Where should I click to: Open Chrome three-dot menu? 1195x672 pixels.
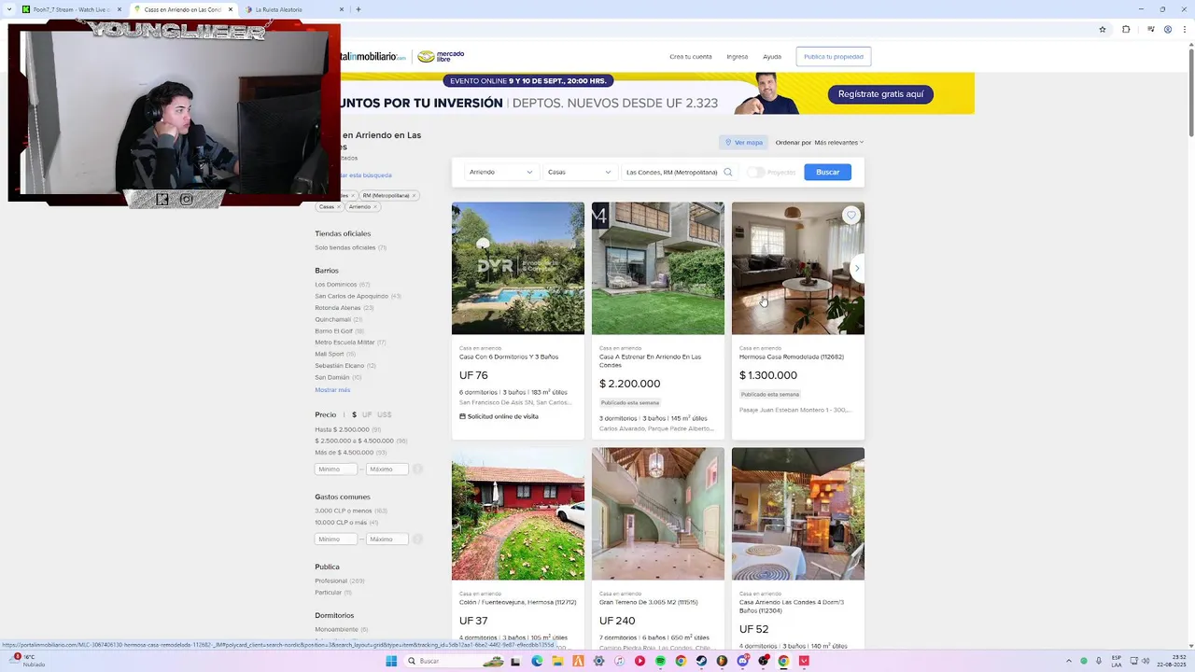click(1185, 29)
